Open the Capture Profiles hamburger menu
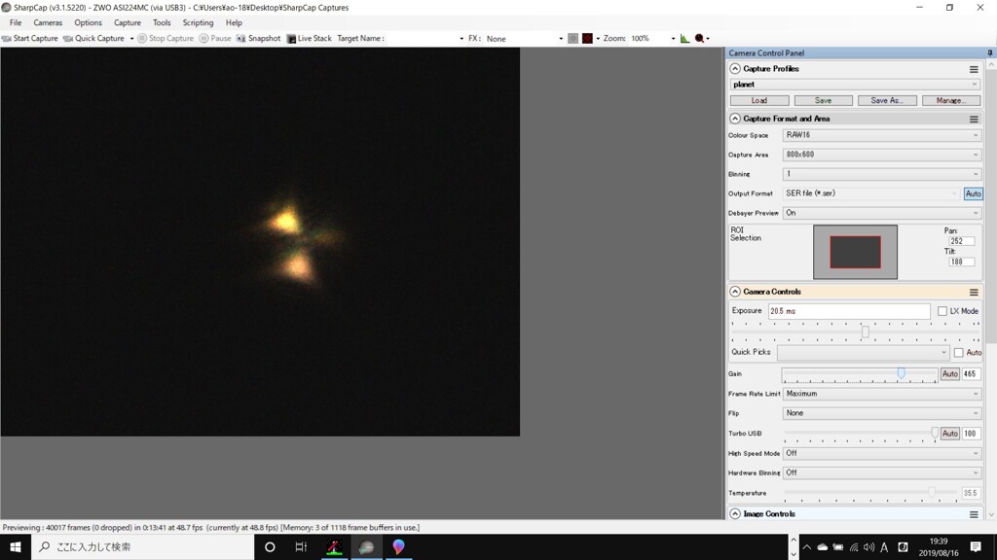The height and width of the screenshot is (560, 997). pos(974,69)
